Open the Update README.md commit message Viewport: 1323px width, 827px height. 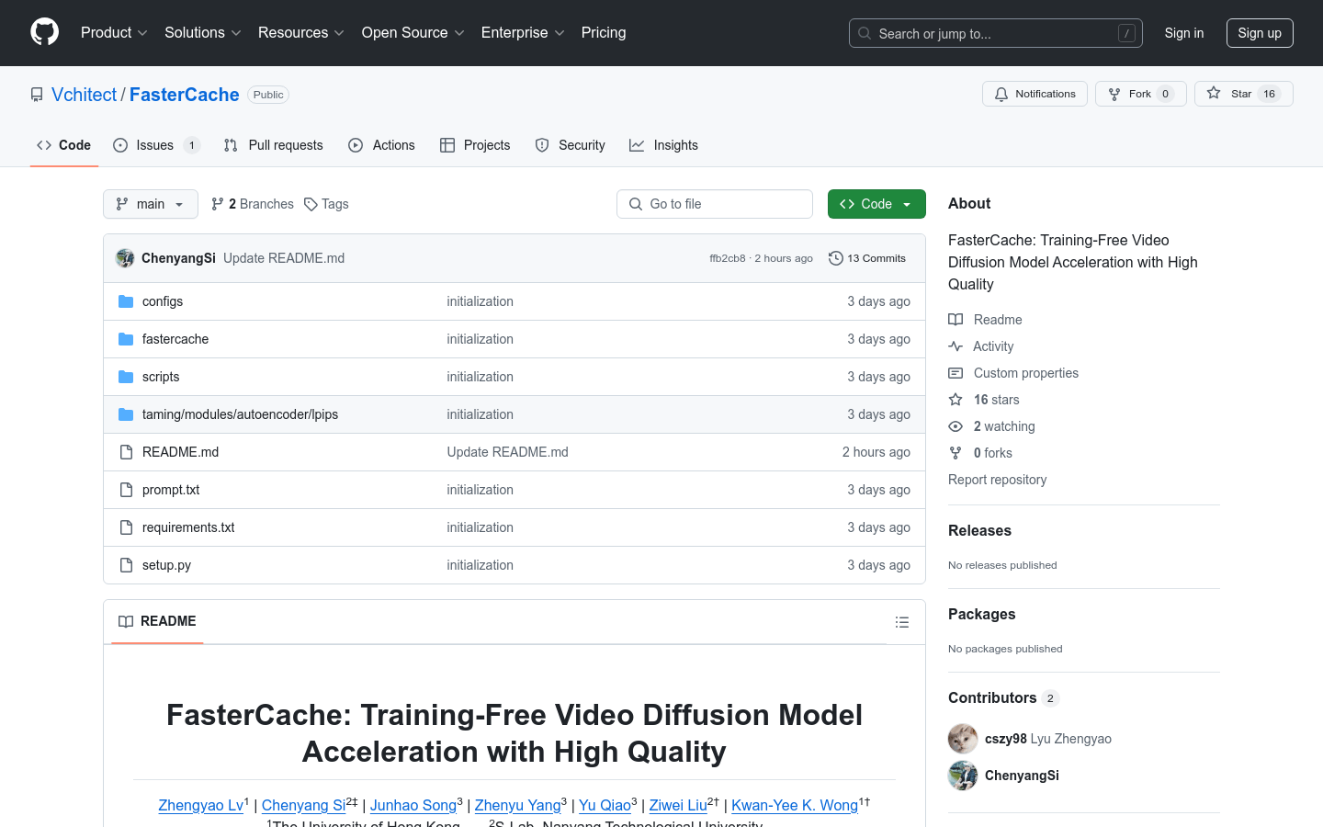click(x=284, y=258)
